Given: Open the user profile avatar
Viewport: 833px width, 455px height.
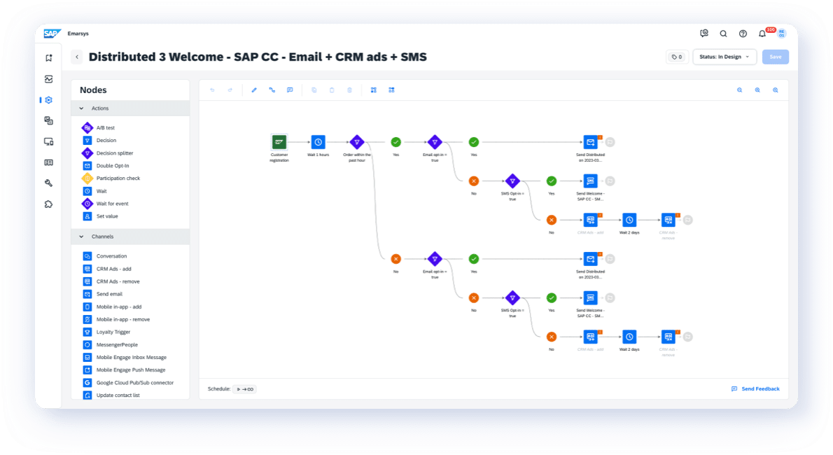Looking at the screenshot, I should [x=781, y=34].
